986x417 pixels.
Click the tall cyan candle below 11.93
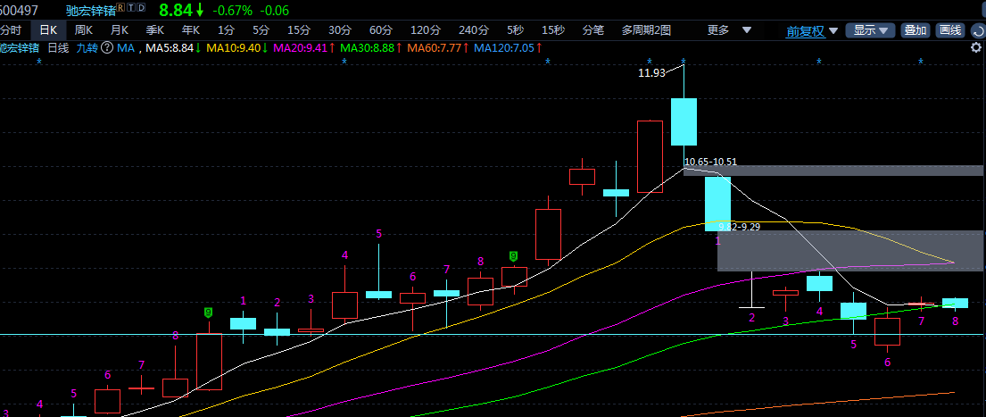tap(684, 121)
